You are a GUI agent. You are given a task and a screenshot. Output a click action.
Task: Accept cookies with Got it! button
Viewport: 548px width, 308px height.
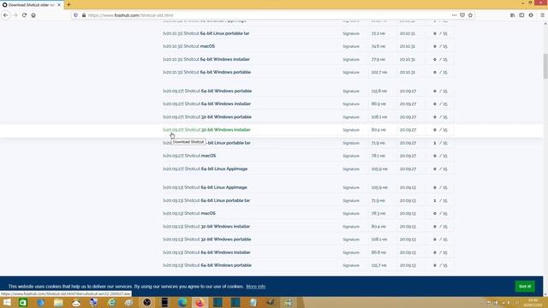(x=525, y=287)
